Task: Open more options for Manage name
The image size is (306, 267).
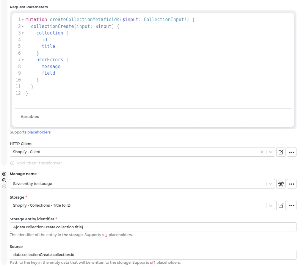Action: tap(291, 184)
